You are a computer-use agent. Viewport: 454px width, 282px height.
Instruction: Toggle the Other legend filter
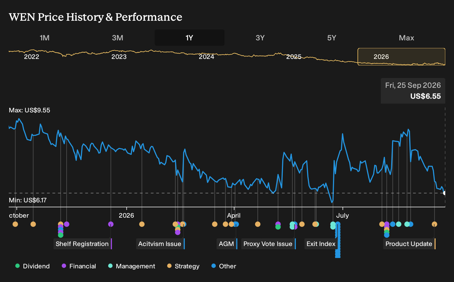pos(224,266)
